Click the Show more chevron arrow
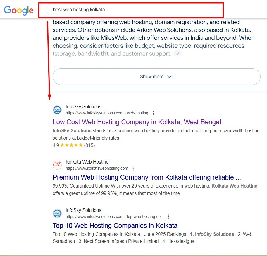The height and width of the screenshot is (256, 267). point(169,77)
